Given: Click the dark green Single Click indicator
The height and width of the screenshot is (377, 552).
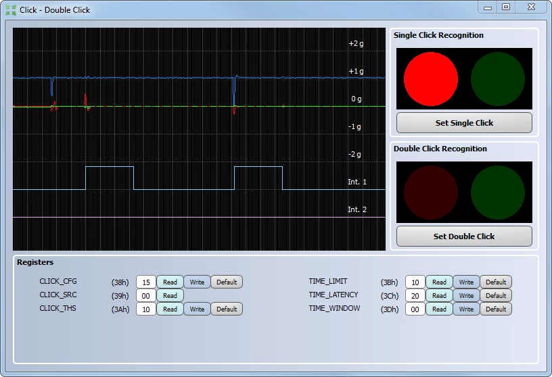Looking at the screenshot, I should [497, 79].
